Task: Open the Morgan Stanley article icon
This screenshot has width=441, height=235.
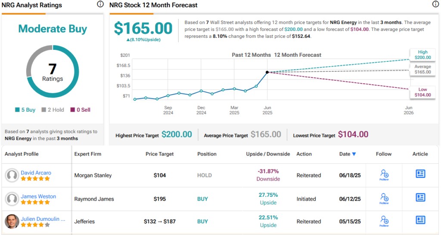Action: (420, 174)
